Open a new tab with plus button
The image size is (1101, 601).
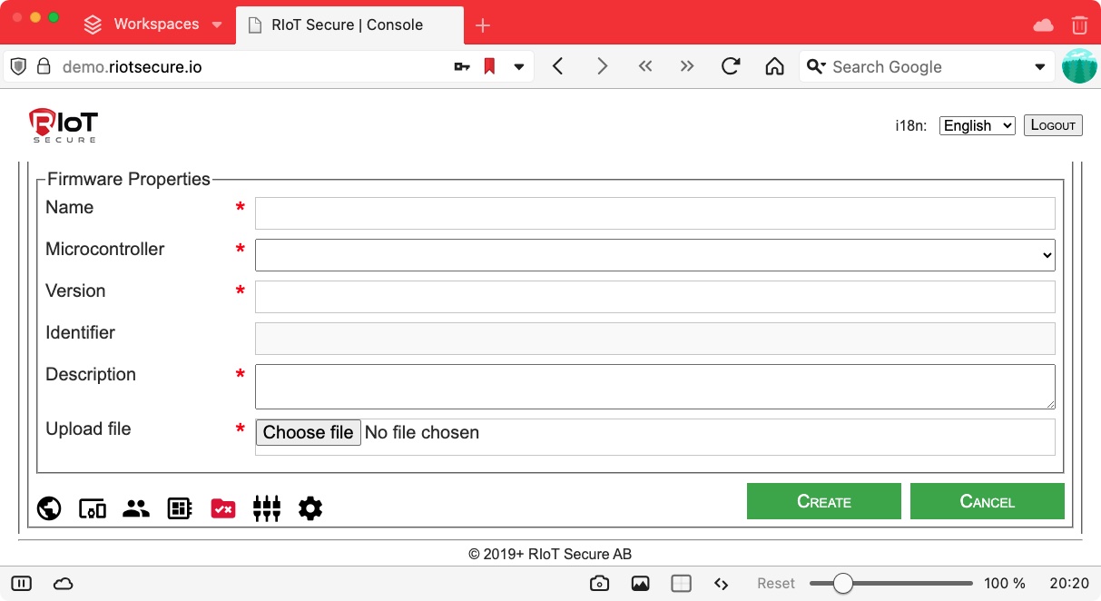(483, 25)
